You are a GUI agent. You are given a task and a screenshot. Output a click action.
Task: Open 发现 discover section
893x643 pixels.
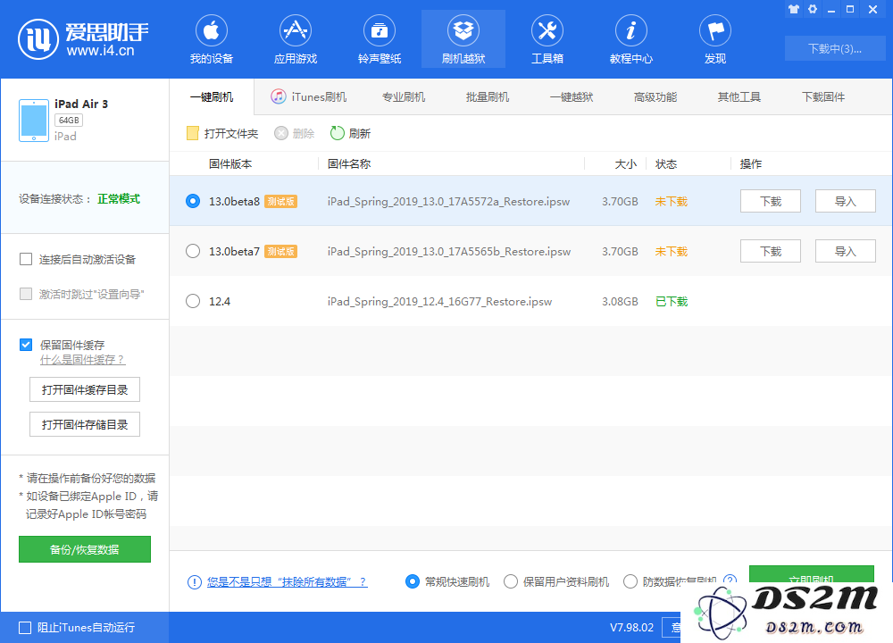click(x=715, y=39)
